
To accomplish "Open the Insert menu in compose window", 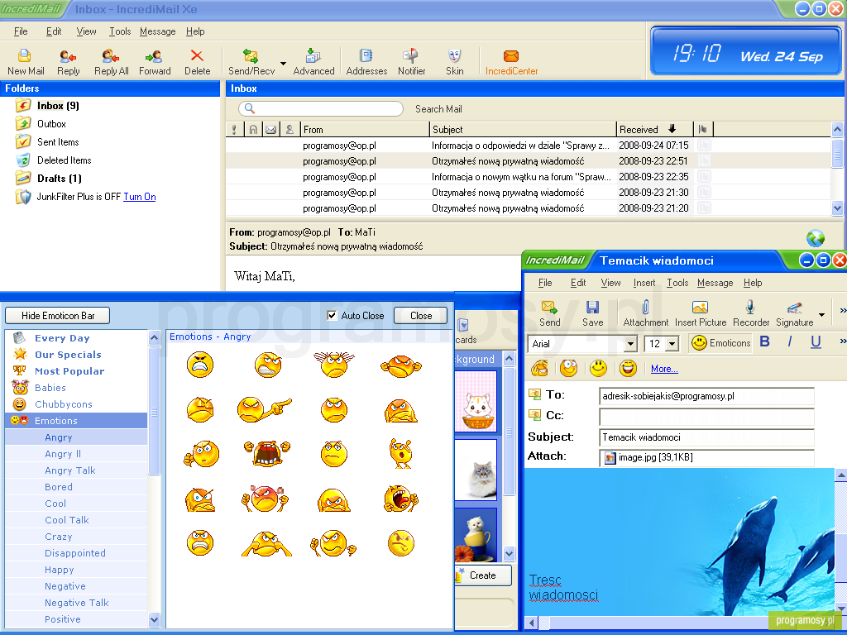I will (644, 283).
